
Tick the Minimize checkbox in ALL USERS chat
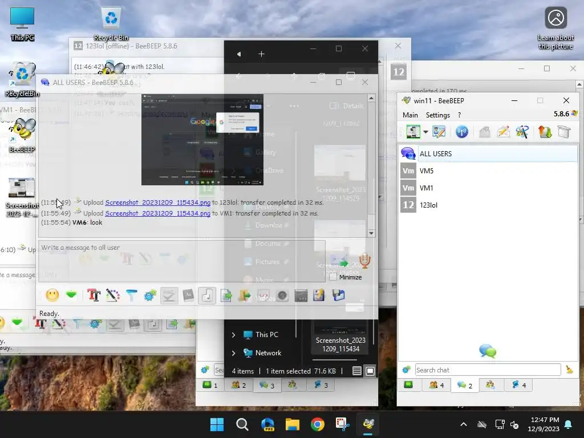point(333,277)
